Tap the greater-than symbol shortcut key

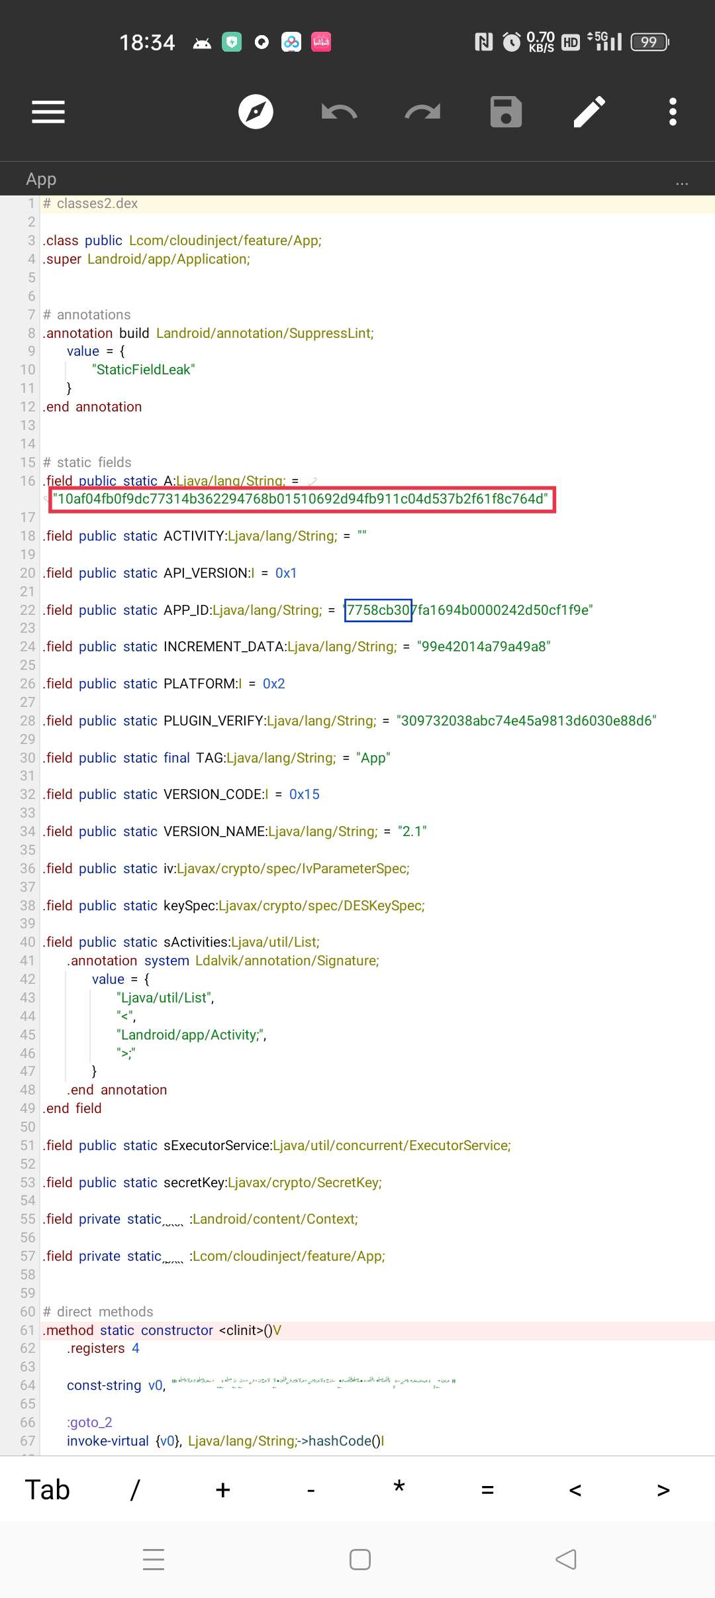tap(663, 1490)
